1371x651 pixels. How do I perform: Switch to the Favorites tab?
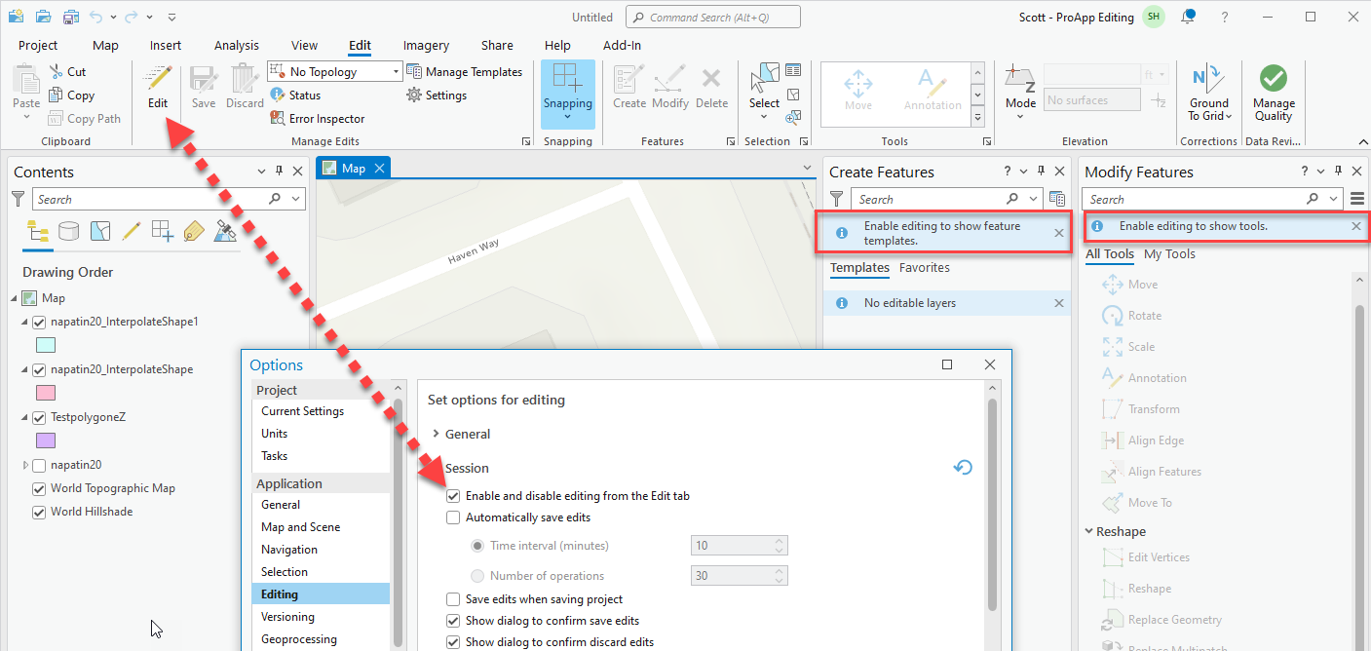coord(925,268)
